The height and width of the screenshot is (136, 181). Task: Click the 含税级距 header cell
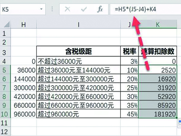pos(79,51)
